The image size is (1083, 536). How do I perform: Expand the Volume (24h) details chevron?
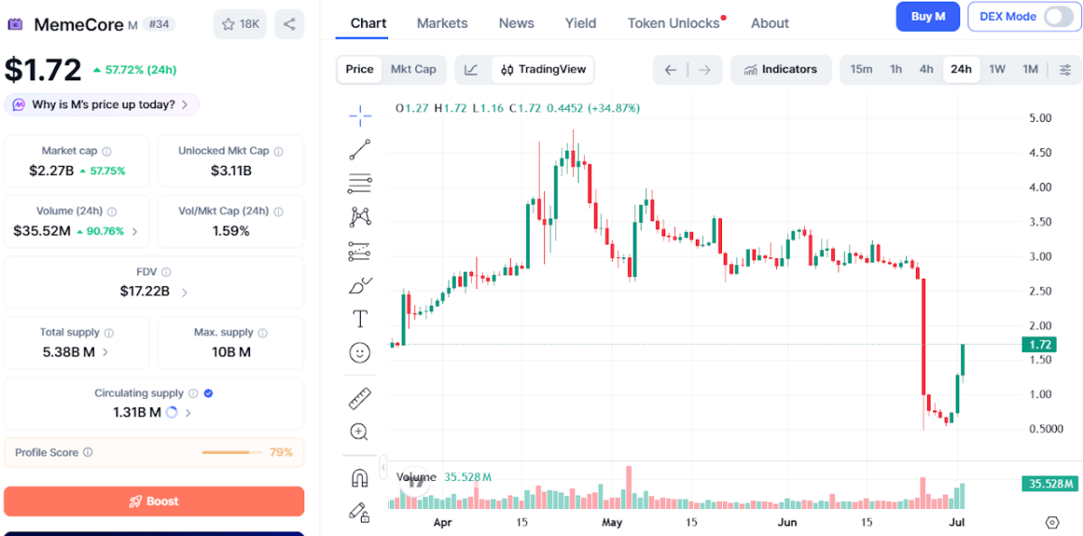coord(135,232)
